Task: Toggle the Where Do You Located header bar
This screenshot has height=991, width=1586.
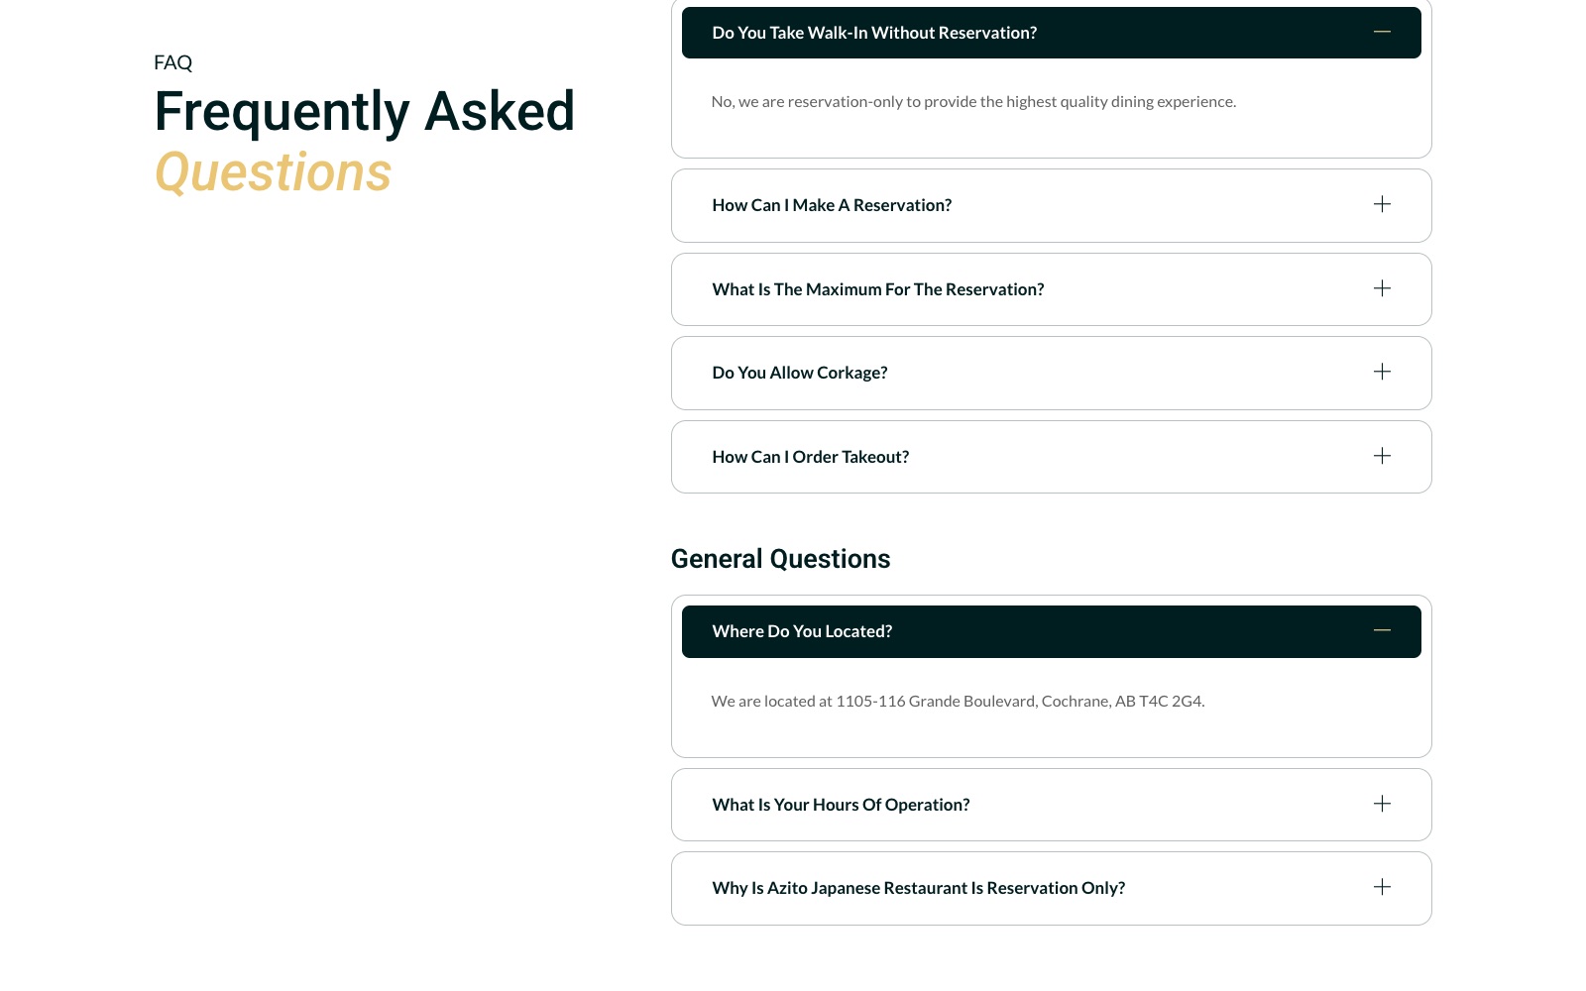Action: [1051, 631]
